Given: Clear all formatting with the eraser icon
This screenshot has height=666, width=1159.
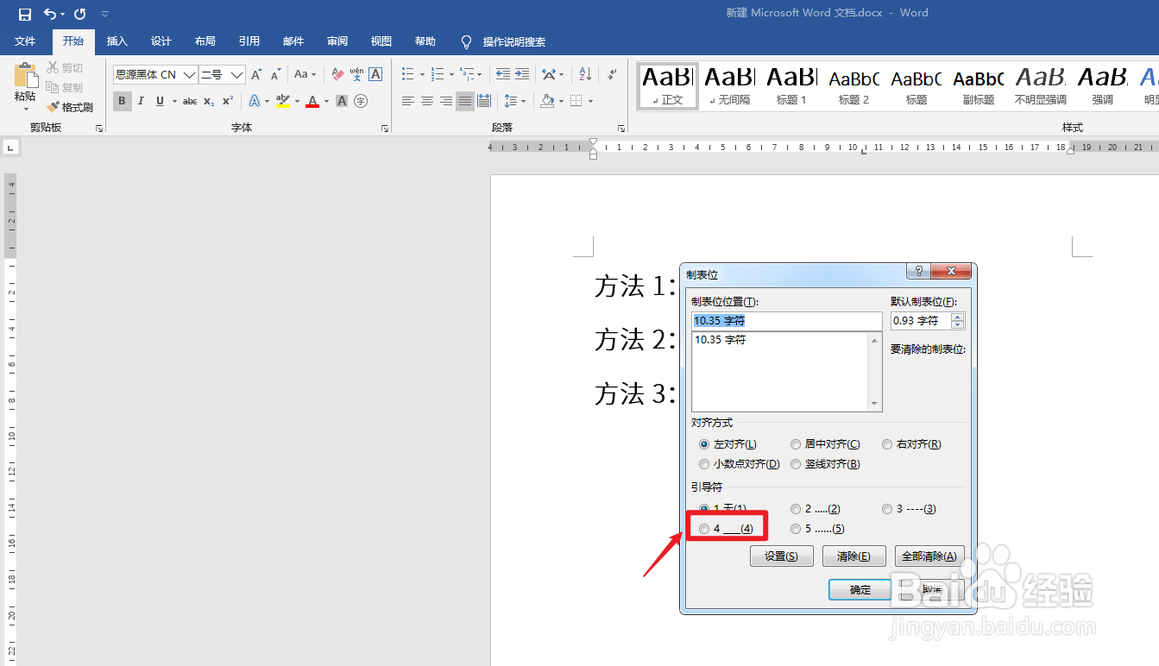Looking at the screenshot, I should click(337, 75).
